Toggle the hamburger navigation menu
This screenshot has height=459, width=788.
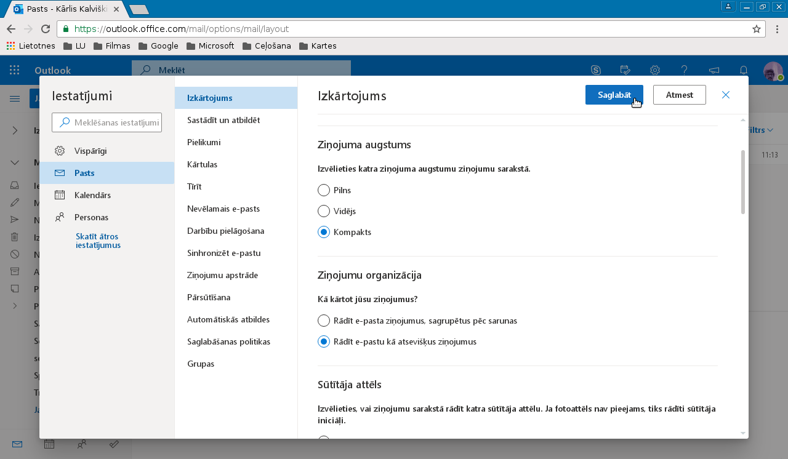15,98
